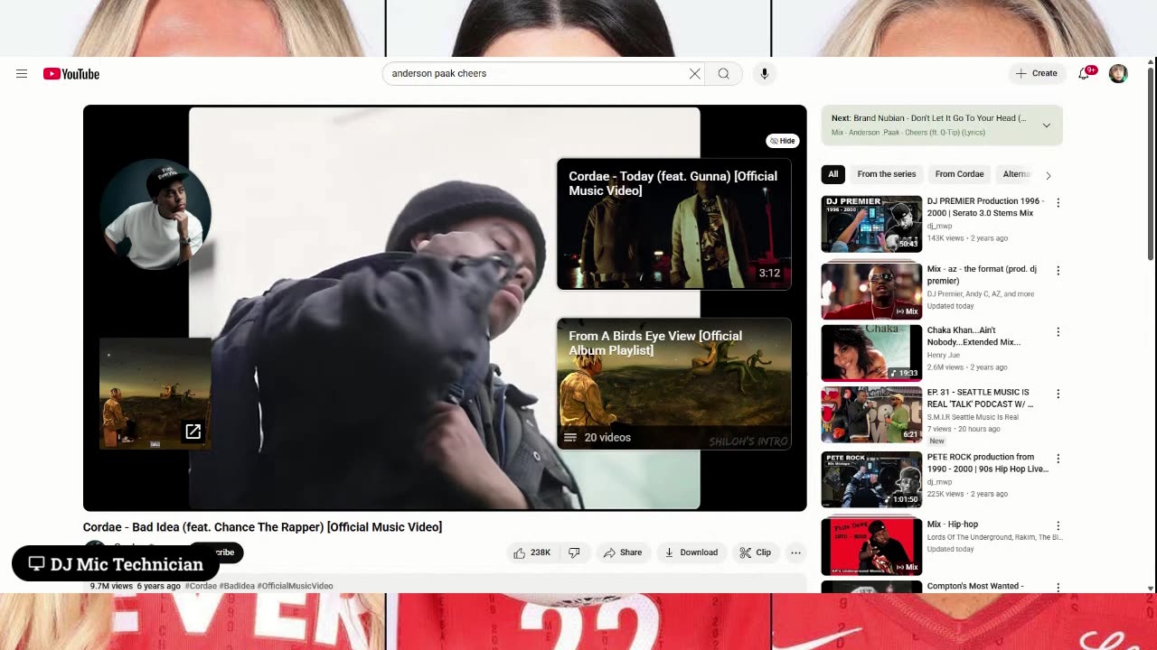Expand the Next up mix panel
This screenshot has height=650, width=1157.
click(1046, 125)
